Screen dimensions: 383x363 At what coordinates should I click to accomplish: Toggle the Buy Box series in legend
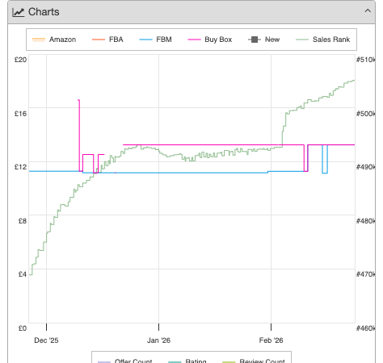click(x=210, y=40)
